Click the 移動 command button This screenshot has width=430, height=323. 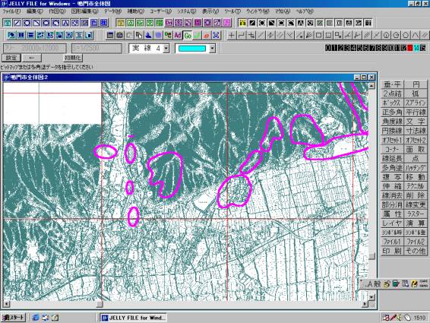click(x=416, y=177)
